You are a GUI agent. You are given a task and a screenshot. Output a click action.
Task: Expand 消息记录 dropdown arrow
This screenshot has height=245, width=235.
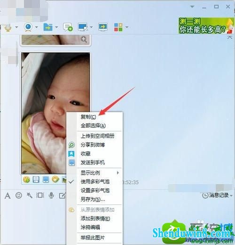point(231,196)
